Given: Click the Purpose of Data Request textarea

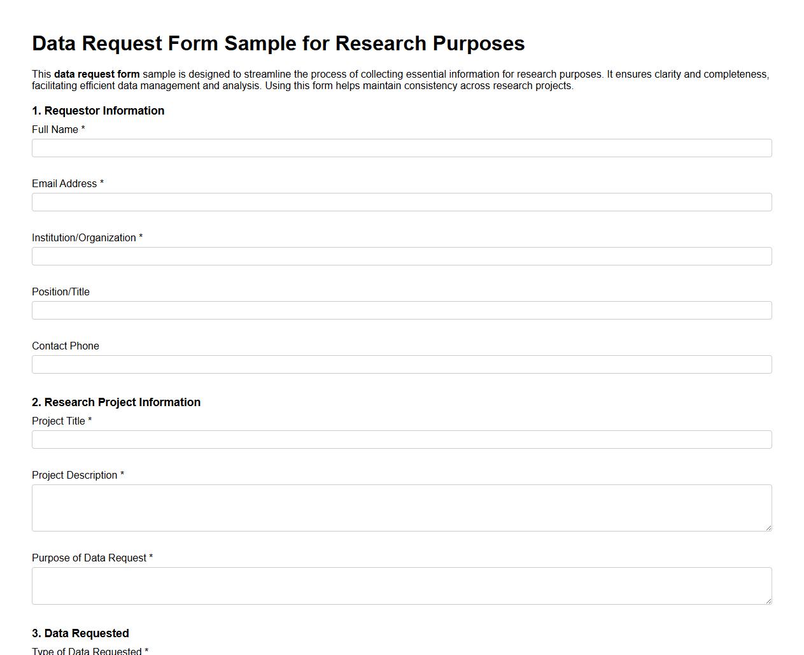Looking at the screenshot, I should click(x=401, y=584).
